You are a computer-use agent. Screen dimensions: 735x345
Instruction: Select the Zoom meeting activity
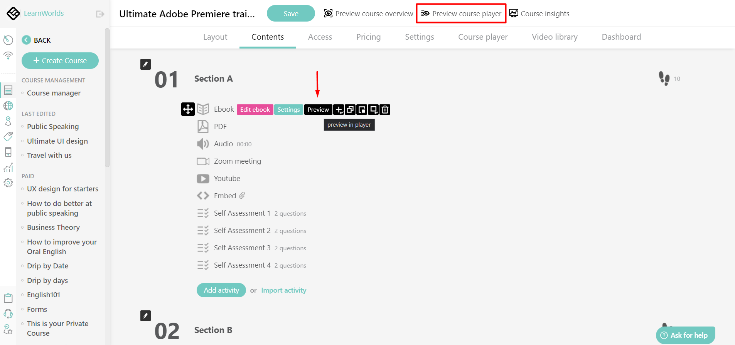[238, 161]
